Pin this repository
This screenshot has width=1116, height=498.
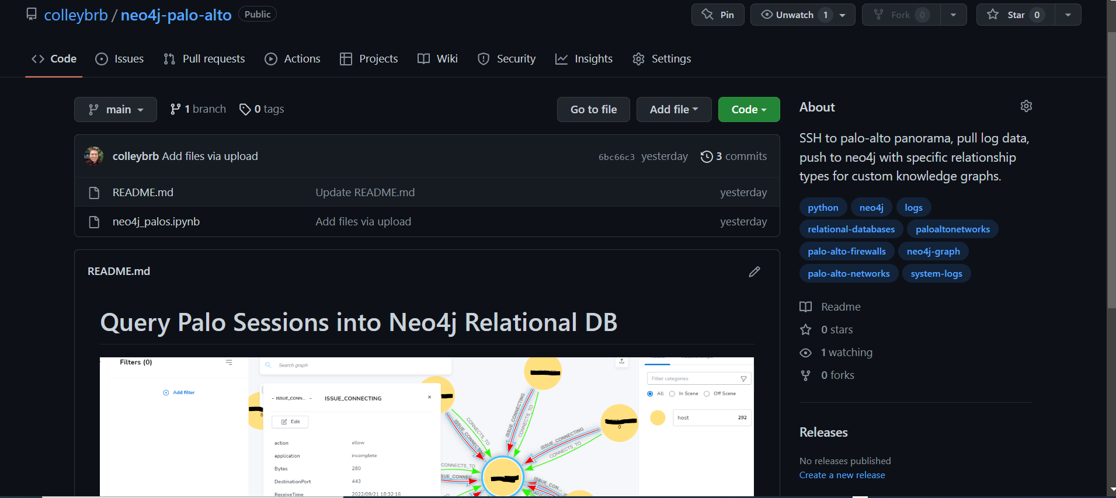[718, 15]
